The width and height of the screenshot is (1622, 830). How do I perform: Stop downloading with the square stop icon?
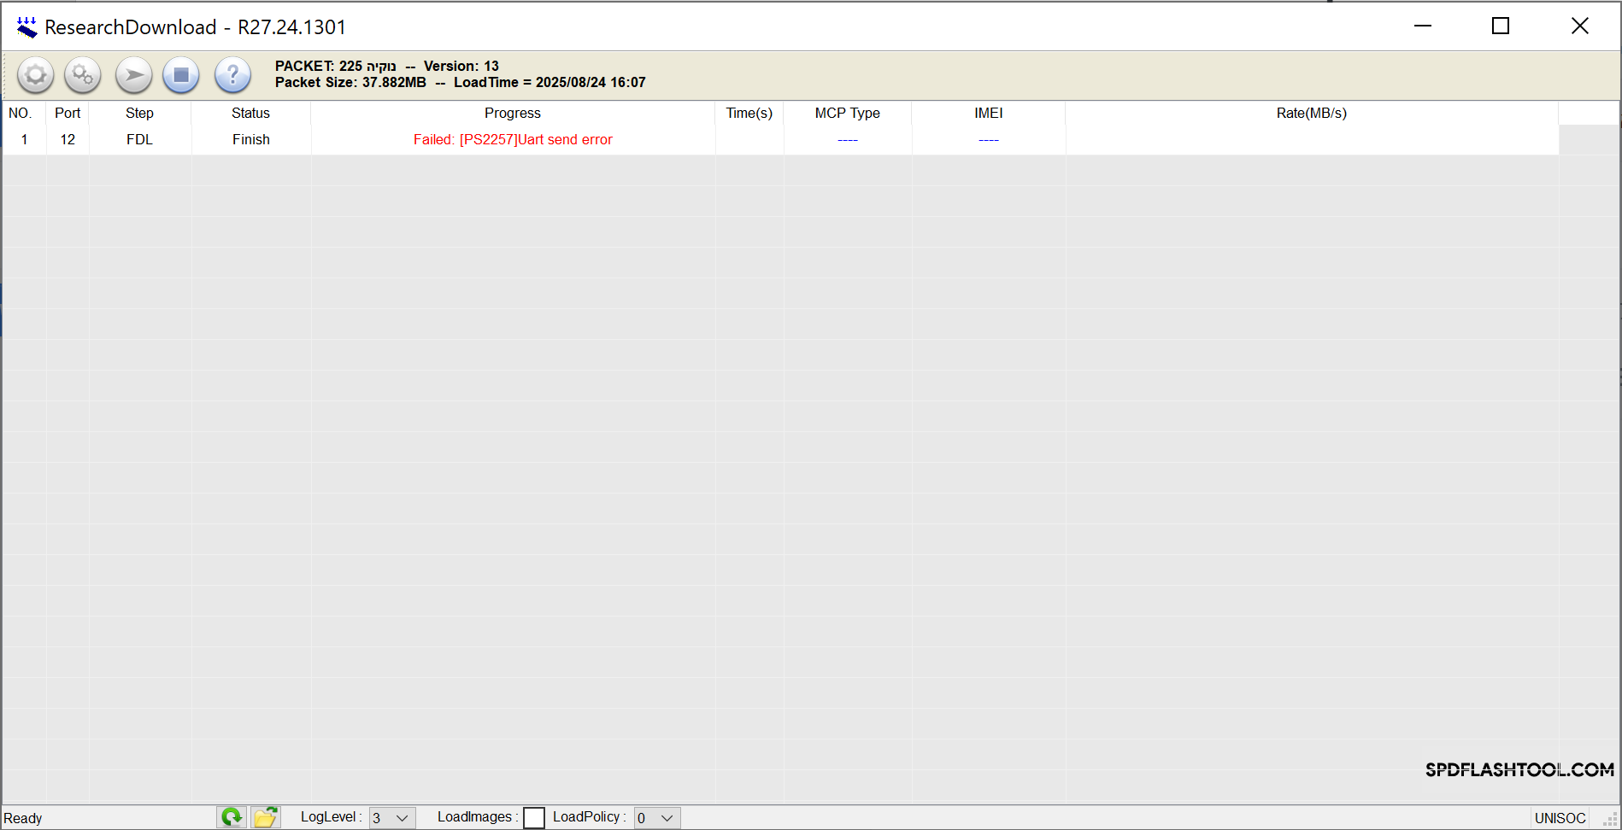point(181,76)
